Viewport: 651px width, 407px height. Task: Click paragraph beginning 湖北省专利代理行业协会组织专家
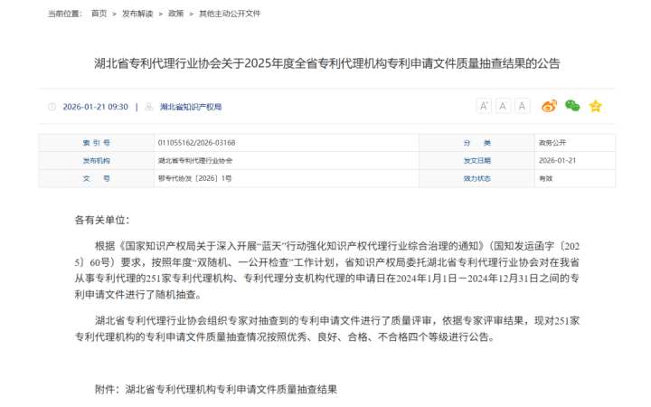click(x=326, y=328)
